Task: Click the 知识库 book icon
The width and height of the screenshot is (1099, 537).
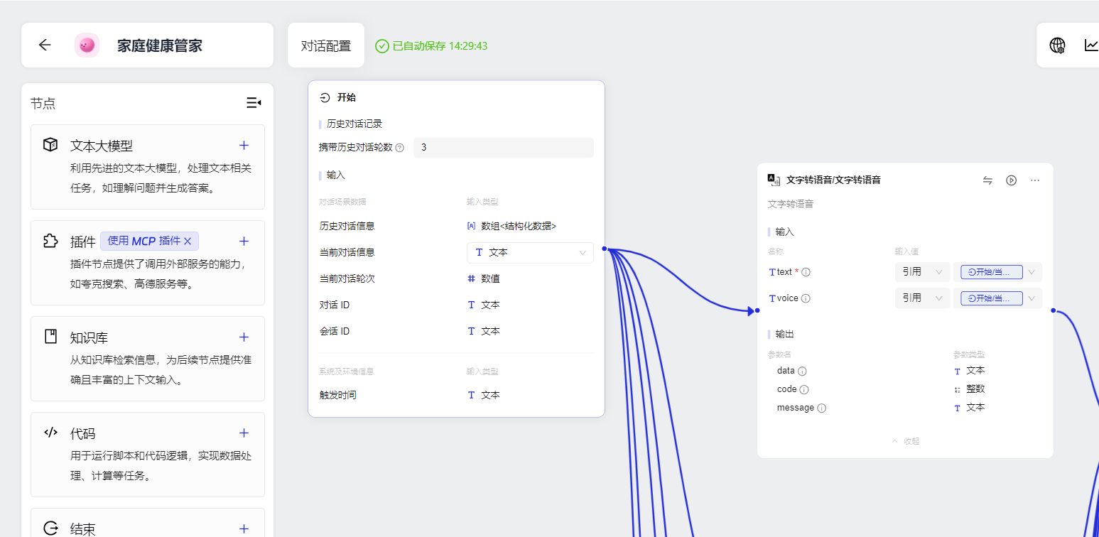Action: click(50, 337)
